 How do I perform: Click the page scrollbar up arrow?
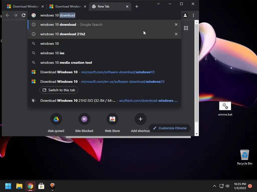(x=197, y=22)
